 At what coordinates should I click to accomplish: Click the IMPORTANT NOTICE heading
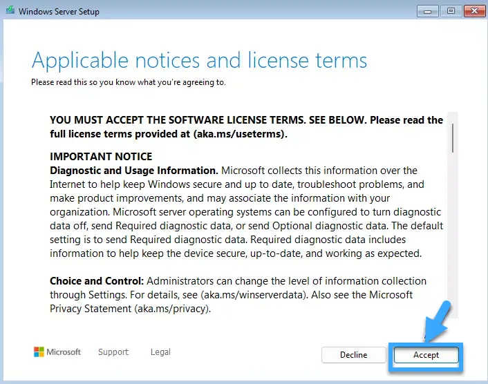[x=101, y=157]
